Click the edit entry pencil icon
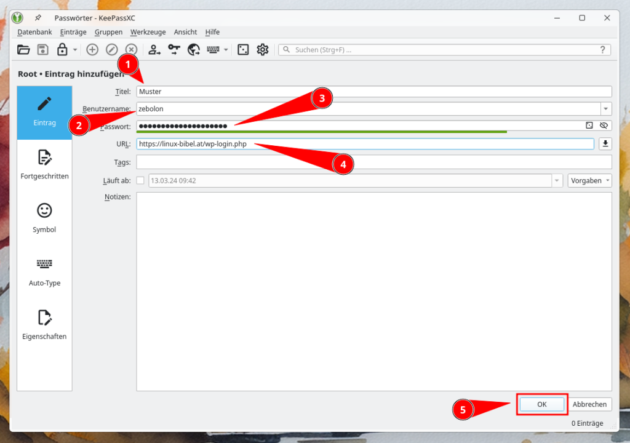The image size is (630, 443). (112, 50)
